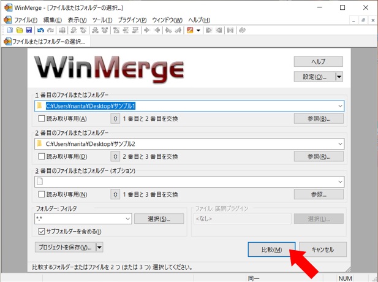Swap 1st and 2nd paths icon button
The image size is (378, 282).
[x=115, y=119]
